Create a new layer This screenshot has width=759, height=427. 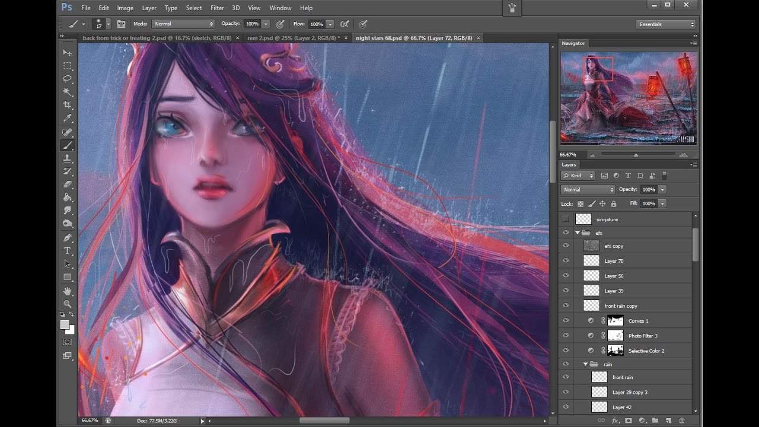tap(668, 420)
